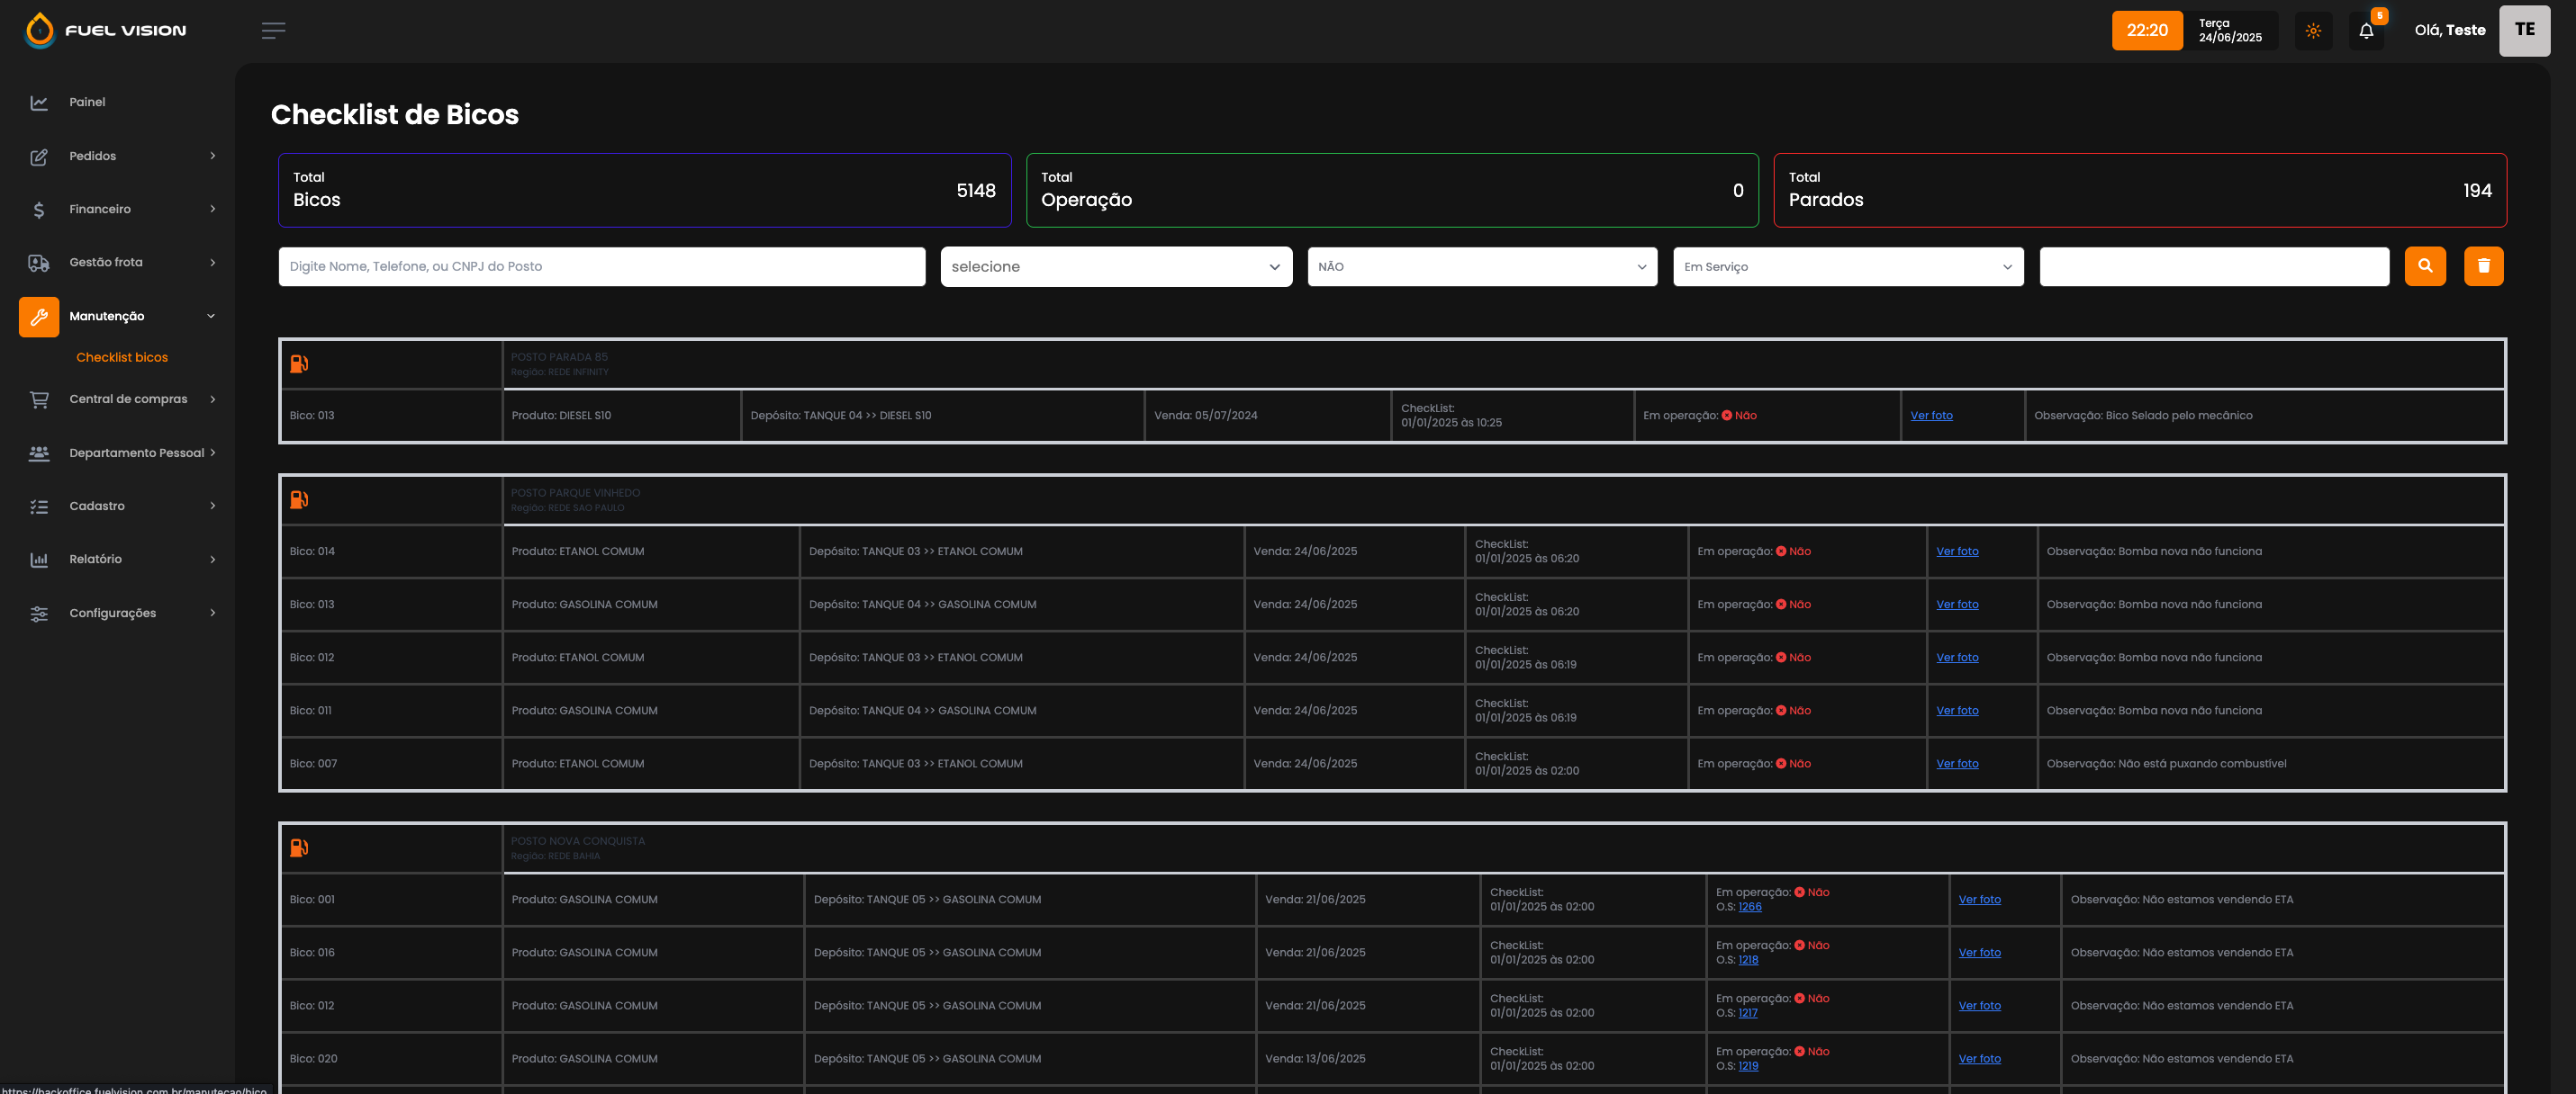Open the TE user avatar menu

click(x=2523, y=30)
